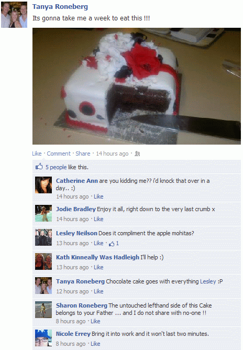
Task: Like Catherine Ann's comment
Action: [98, 196]
